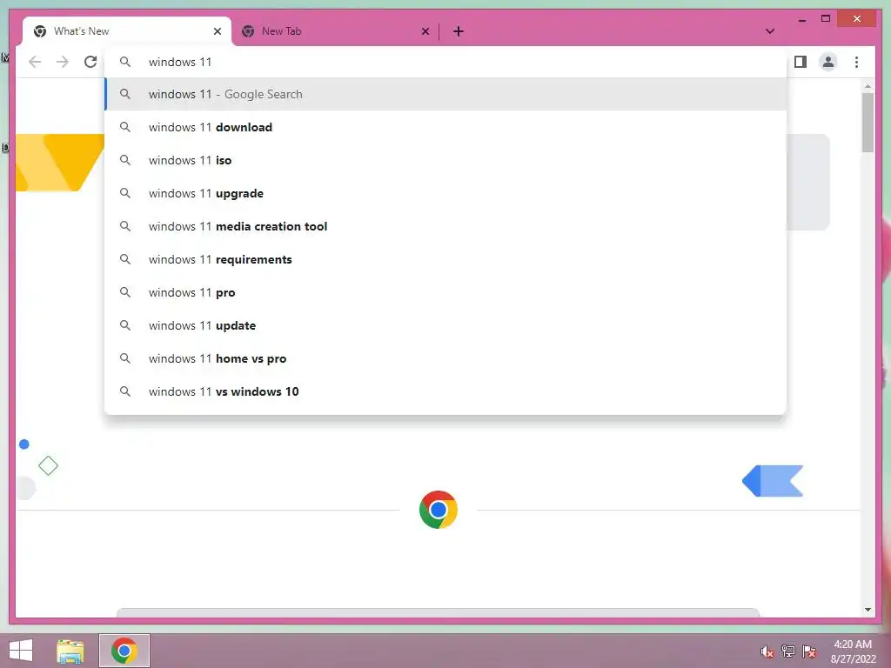Screen dimensions: 891x668
Task: Open the Action Center flag icon
Action: [809, 651]
